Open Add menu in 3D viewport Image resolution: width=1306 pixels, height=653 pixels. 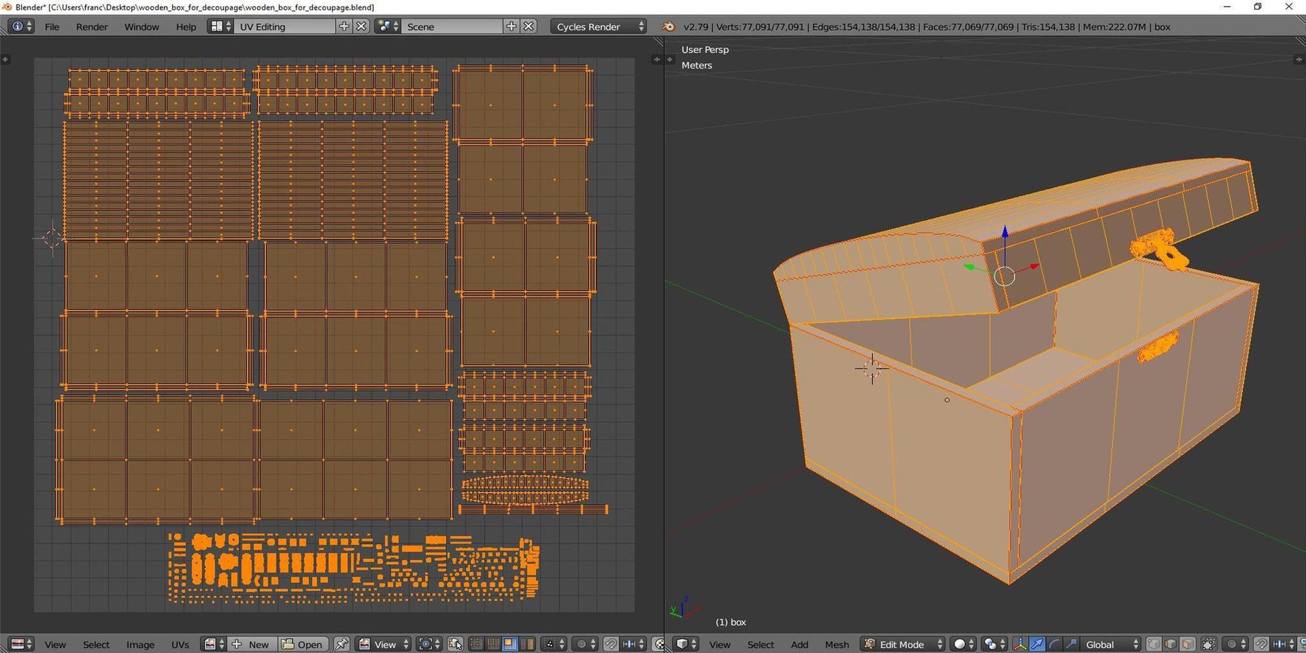tap(799, 644)
